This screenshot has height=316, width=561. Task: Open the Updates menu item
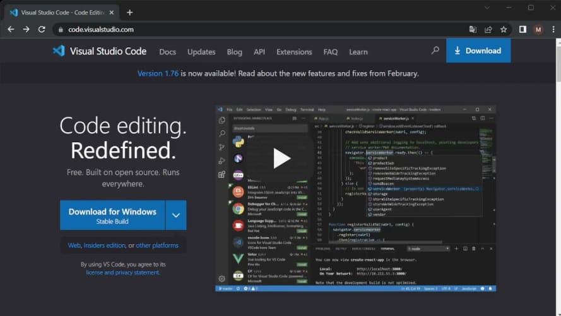click(x=201, y=52)
